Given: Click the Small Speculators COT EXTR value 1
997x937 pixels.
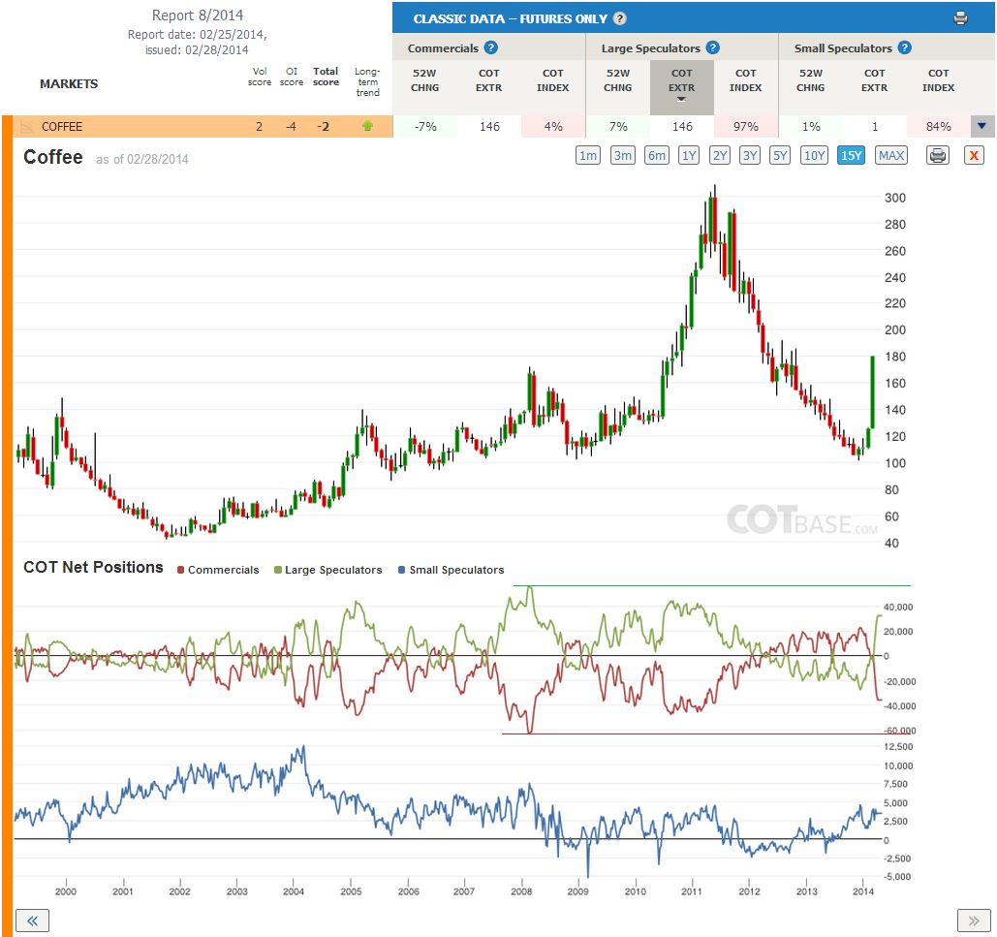Looking at the screenshot, I should [x=875, y=127].
